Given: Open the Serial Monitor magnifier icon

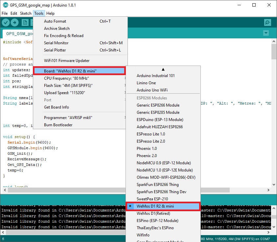Looking at the screenshot, I should coord(267,22).
